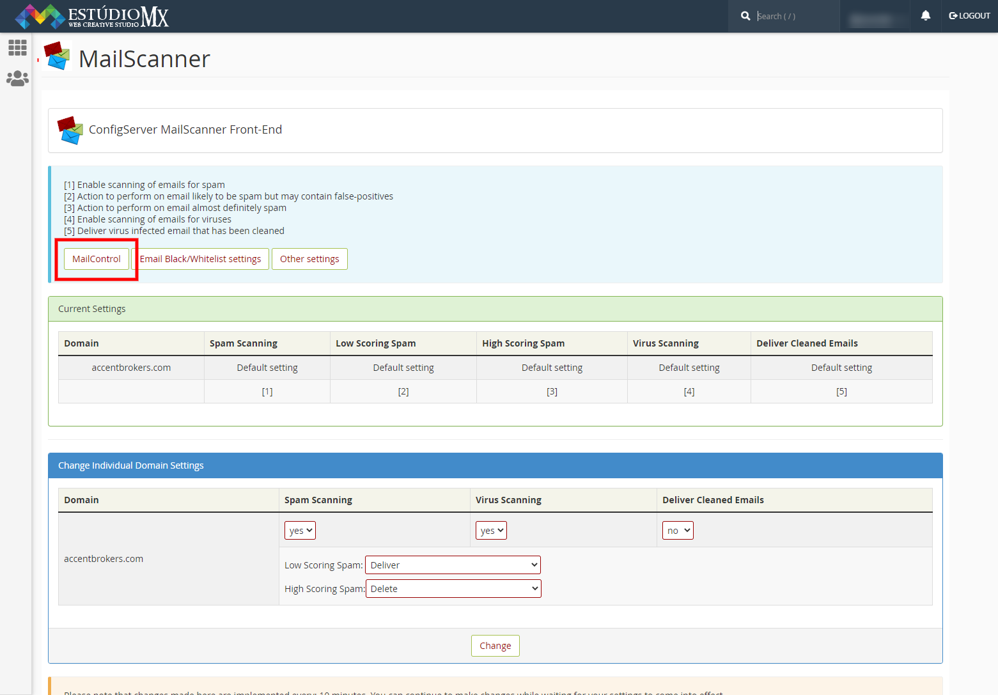This screenshot has width=998, height=695.
Task: Expand the Virus Scanning yes dropdown
Action: click(x=491, y=531)
